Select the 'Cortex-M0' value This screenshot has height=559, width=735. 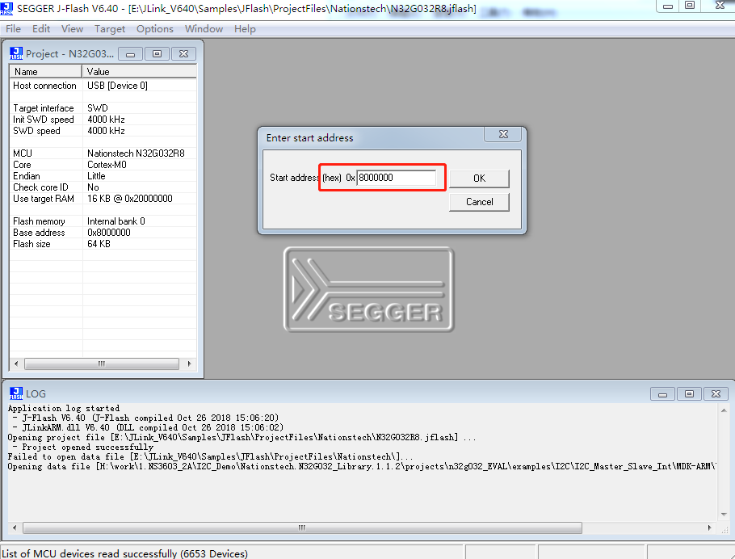click(x=107, y=165)
